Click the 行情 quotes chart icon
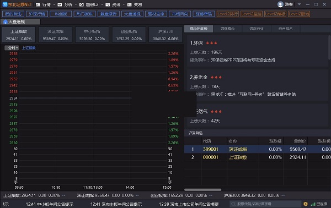 click(38, 4)
